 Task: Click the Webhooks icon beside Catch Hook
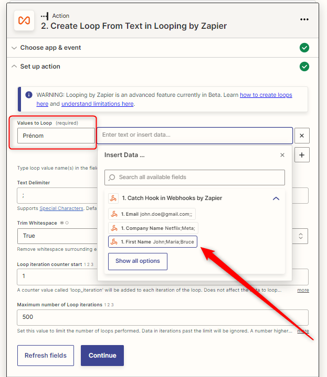point(113,198)
